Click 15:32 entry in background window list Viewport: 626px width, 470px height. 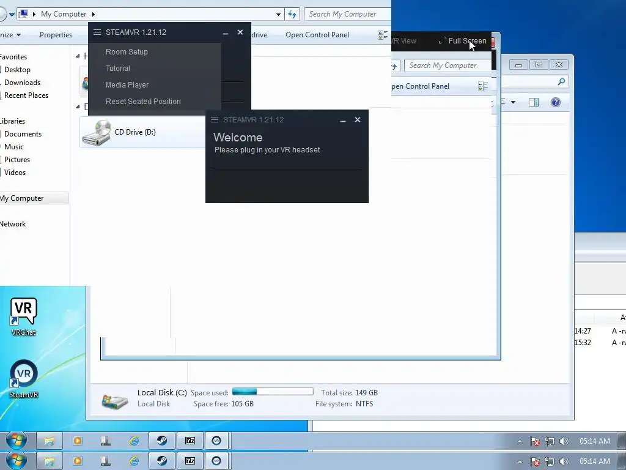click(x=583, y=343)
